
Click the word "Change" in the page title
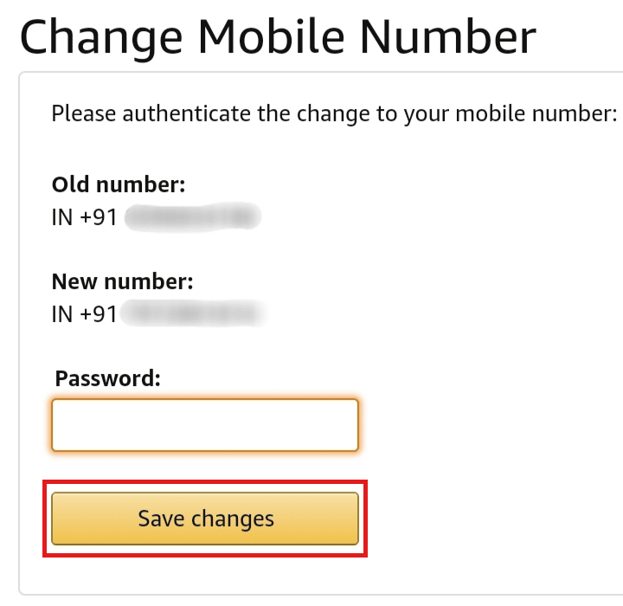pyautogui.click(x=101, y=40)
